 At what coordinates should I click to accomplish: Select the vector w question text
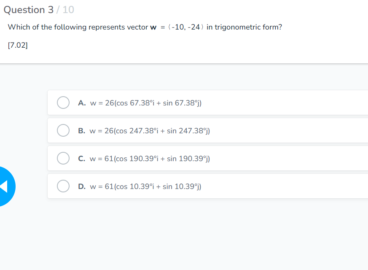pyautogui.click(x=145, y=27)
